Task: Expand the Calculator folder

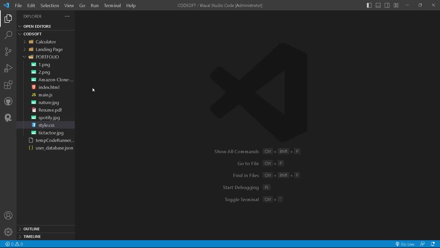Action: point(46,42)
